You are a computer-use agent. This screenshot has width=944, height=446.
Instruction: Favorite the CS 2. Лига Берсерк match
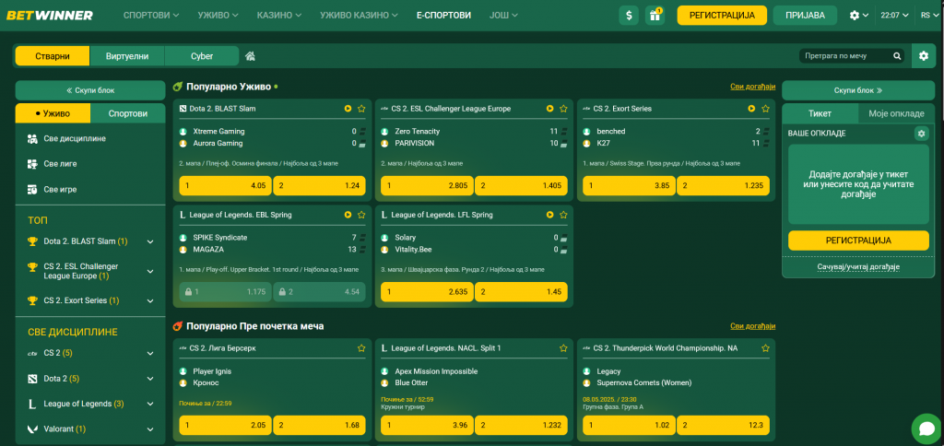click(x=361, y=348)
